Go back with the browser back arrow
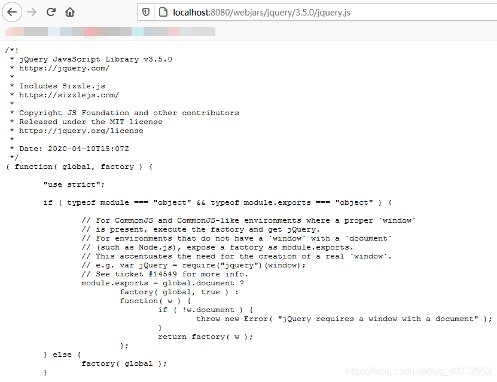This screenshot has height=382, width=497. click(x=12, y=12)
